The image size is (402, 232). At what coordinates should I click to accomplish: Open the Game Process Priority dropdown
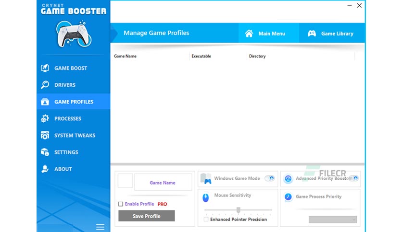coord(333,219)
